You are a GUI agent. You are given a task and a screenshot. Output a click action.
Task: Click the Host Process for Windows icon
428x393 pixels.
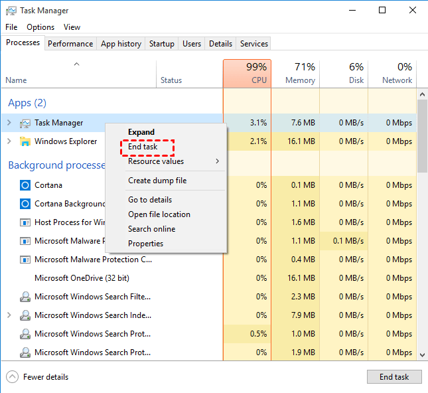click(25, 222)
